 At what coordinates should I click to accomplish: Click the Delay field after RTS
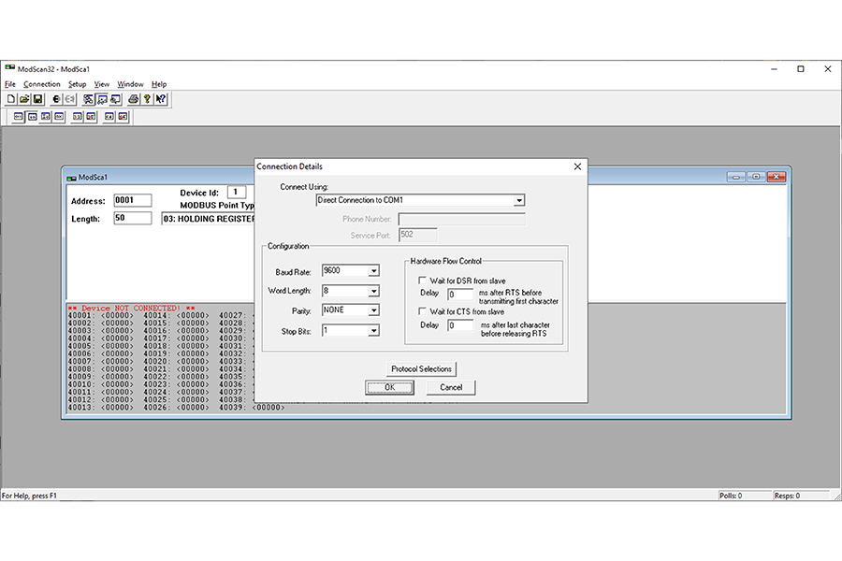(460, 295)
